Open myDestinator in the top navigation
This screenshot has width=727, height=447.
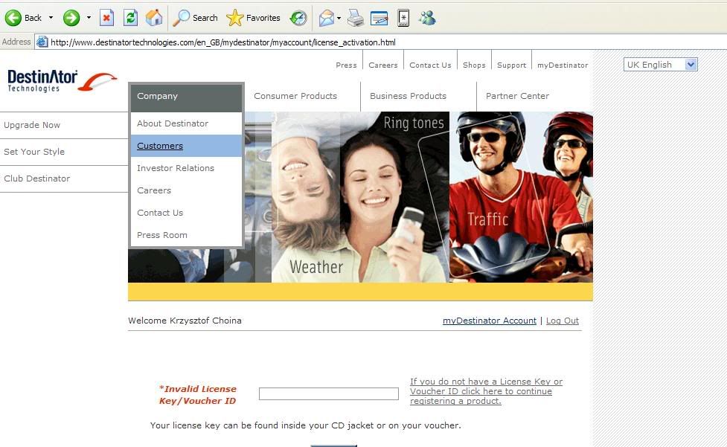[x=563, y=65]
